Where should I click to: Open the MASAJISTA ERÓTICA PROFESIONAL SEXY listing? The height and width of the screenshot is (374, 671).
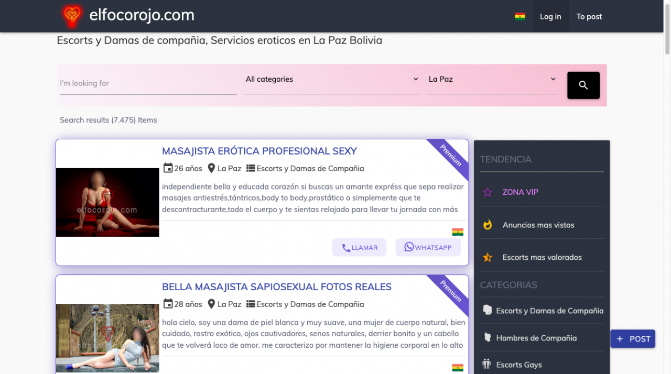tap(259, 151)
